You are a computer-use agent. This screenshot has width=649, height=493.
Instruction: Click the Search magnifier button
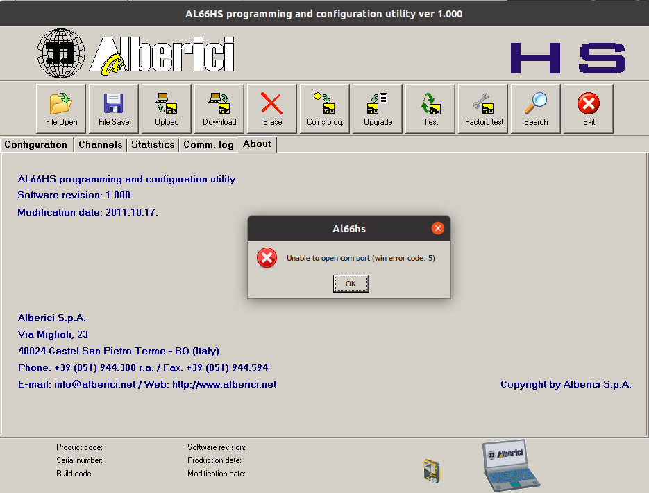[536, 109]
